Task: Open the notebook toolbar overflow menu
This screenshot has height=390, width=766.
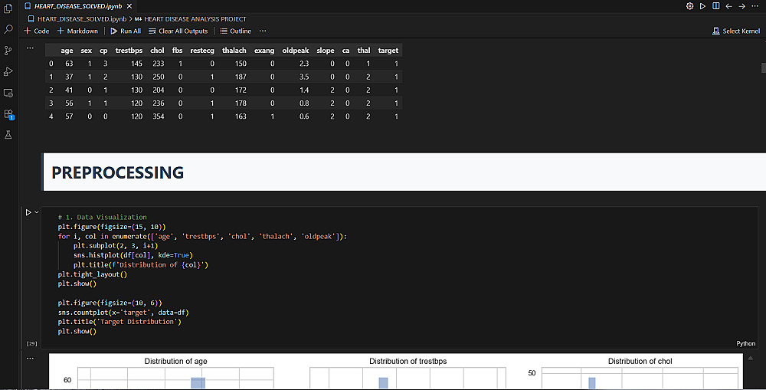Action: click(x=263, y=31)
